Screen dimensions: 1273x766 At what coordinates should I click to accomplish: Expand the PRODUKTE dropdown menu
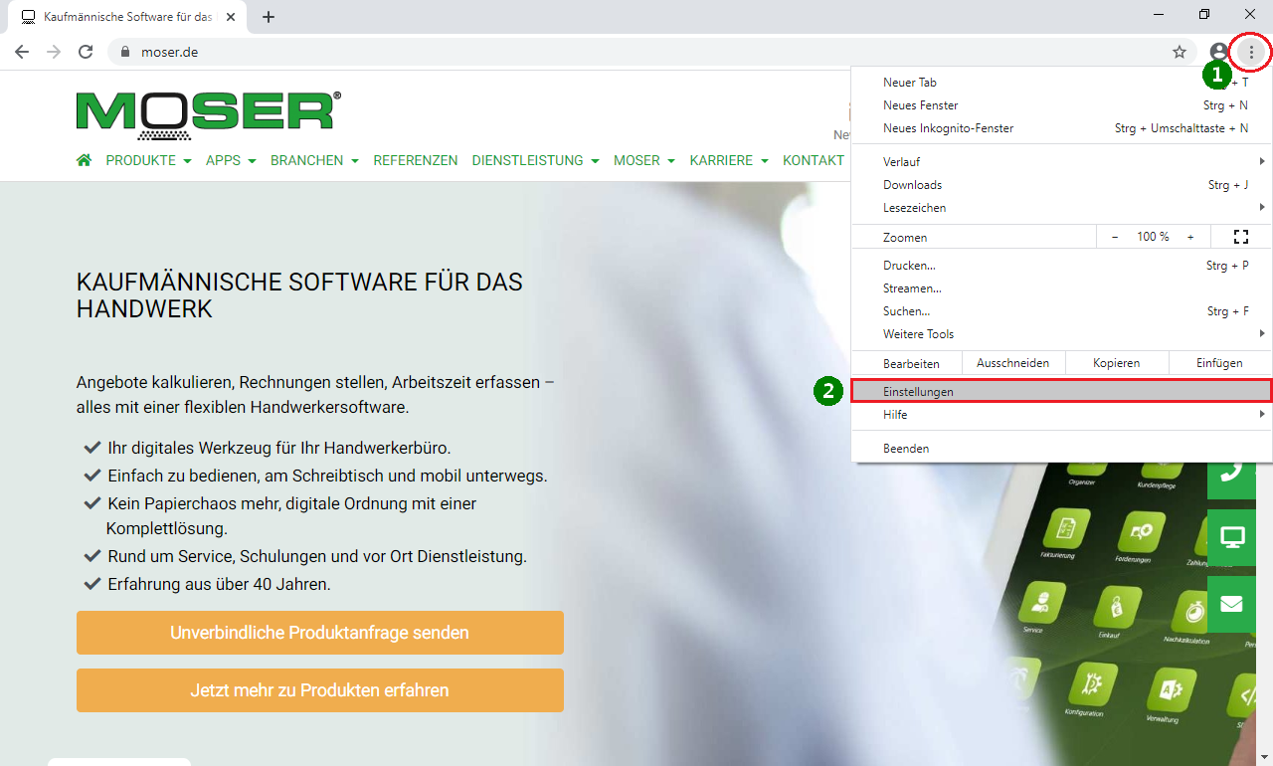point(148,160)
